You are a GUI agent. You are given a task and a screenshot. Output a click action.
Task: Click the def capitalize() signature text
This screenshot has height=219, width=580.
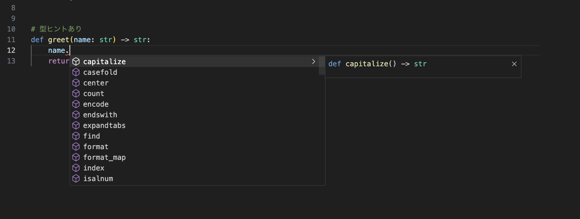377,64
